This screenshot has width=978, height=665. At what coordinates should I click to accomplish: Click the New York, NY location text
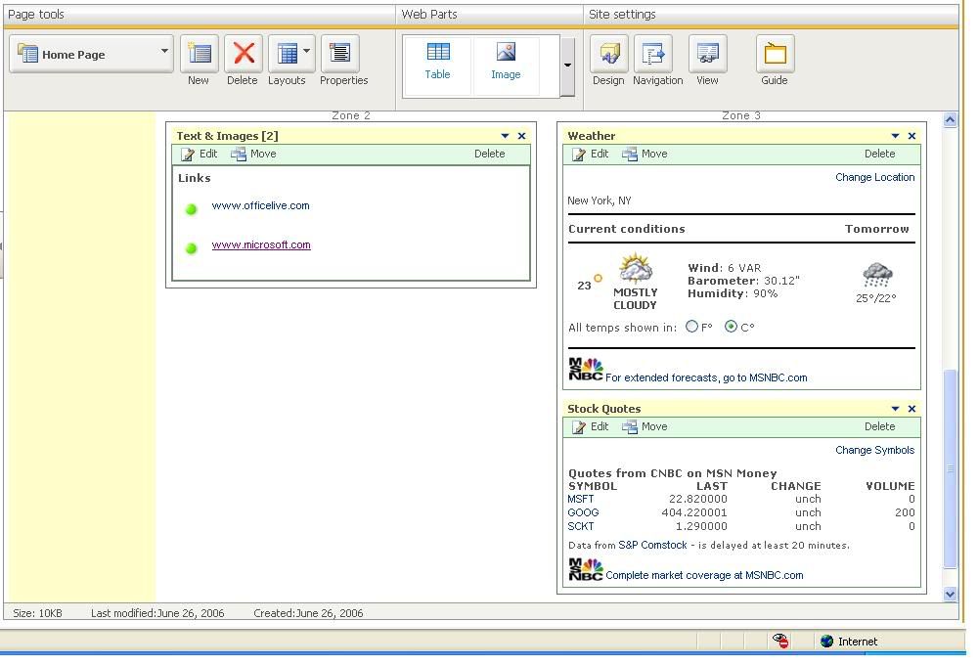click(x=600, y=200)
